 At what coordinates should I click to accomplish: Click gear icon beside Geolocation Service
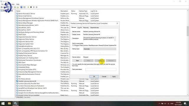point(17,90)
